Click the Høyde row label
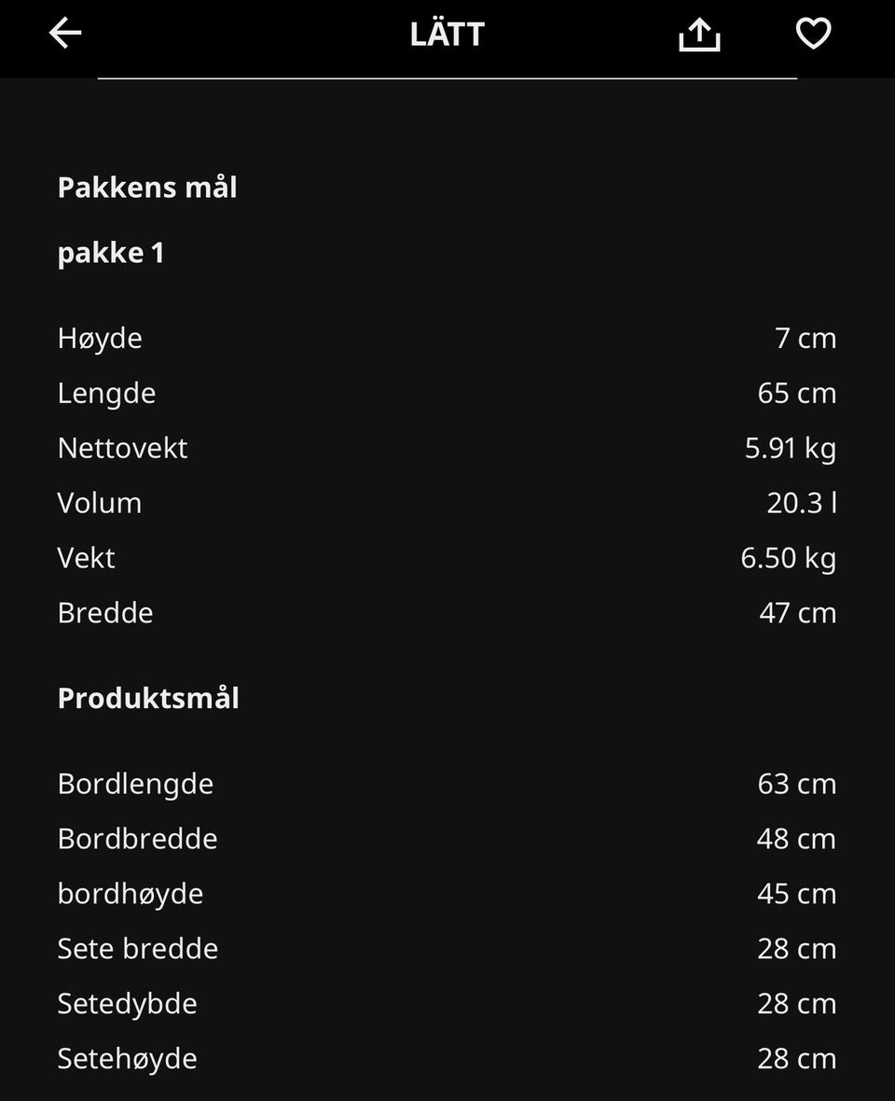 100,339
